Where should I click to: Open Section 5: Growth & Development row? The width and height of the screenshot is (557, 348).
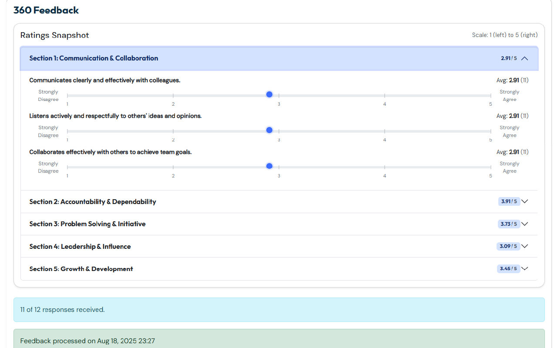click(81, 269)
